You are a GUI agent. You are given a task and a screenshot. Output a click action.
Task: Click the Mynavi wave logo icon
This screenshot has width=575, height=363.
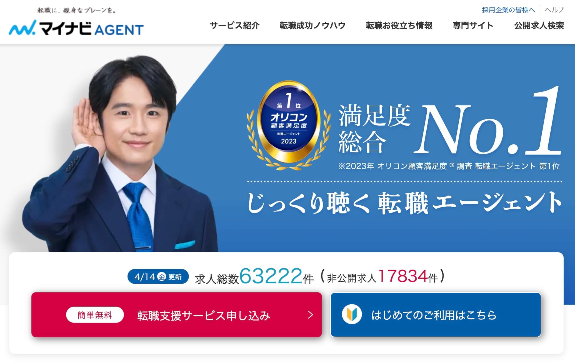click(22, 28)
